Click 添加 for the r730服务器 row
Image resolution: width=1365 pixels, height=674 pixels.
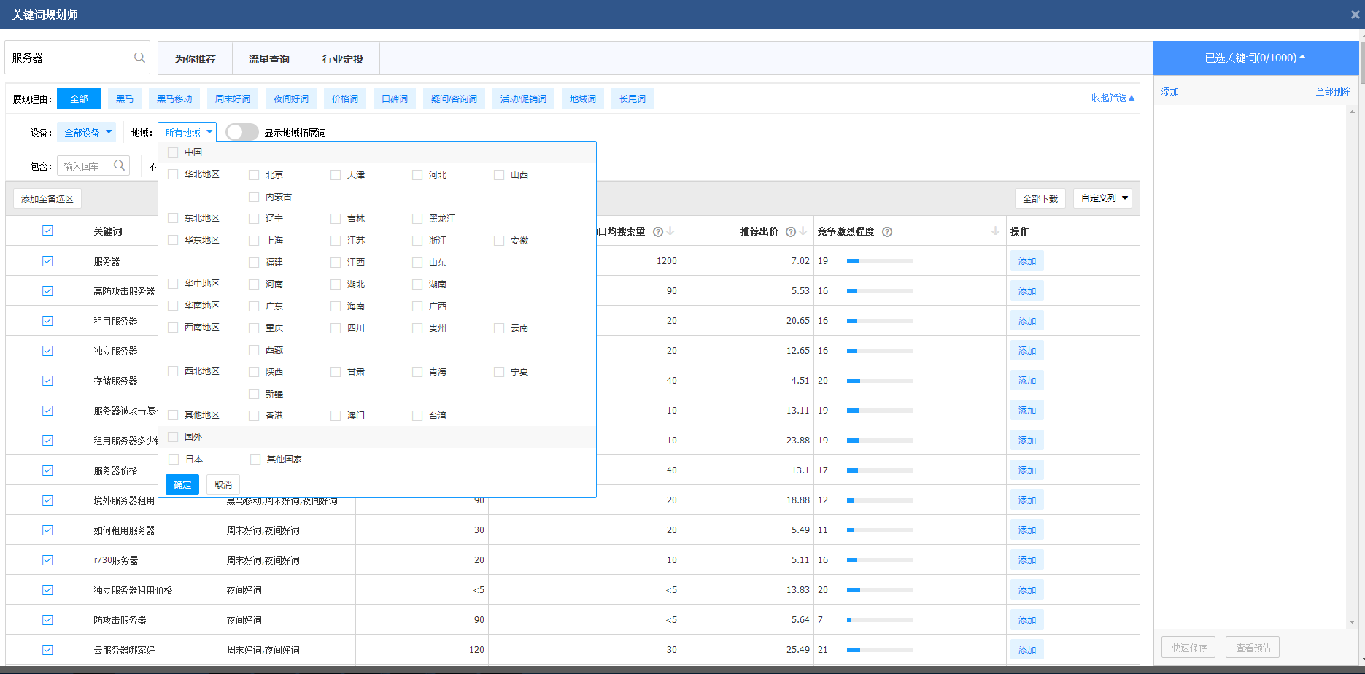[1027, 559]
